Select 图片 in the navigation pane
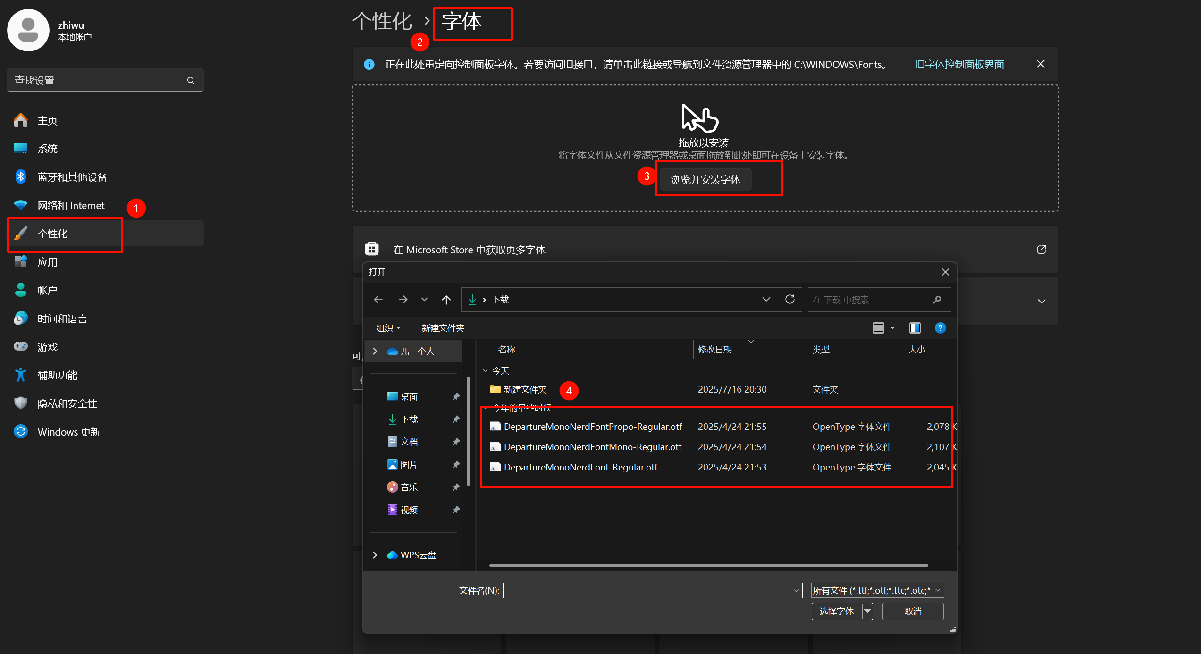Viewport: 1201px width, 654px height. 409,465
